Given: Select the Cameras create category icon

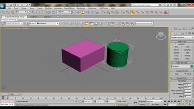Looking at the screenshot, I should [x=182, y=33].
